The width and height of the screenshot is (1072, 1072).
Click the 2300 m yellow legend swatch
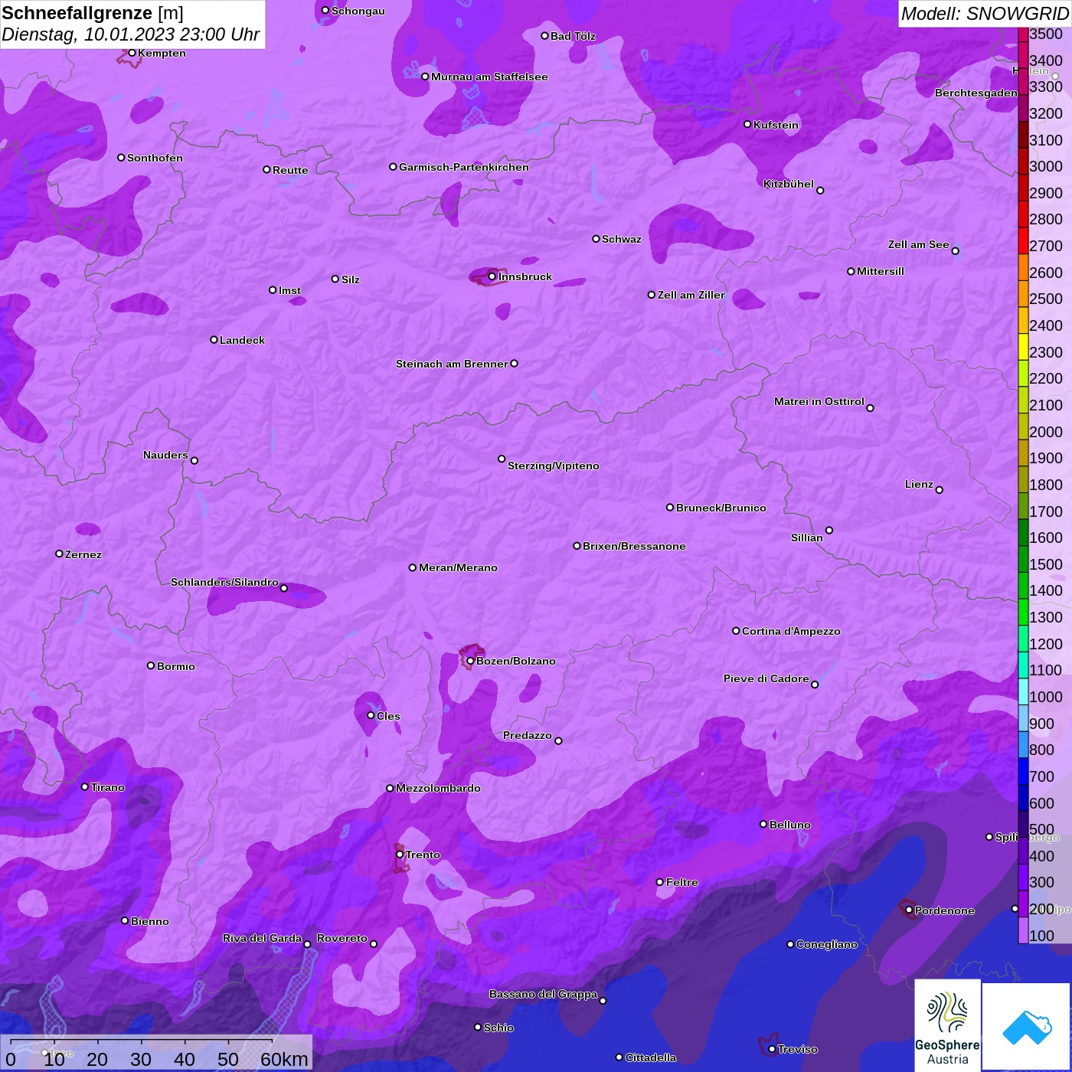click(1023, 346)
